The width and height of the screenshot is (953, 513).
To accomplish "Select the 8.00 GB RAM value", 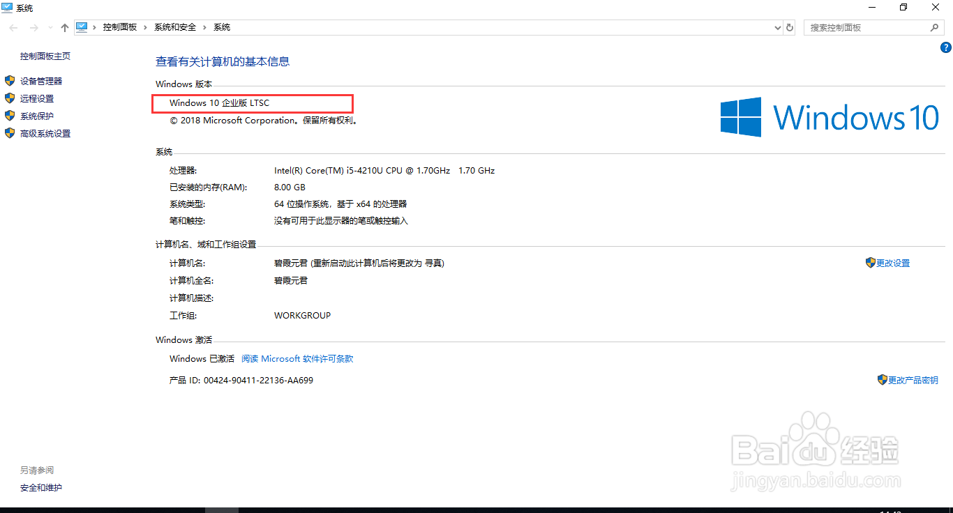I will click(x=290, y=187).
